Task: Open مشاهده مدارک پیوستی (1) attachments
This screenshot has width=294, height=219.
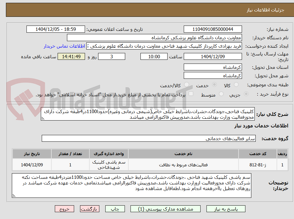Action: (x=165, y=209)
